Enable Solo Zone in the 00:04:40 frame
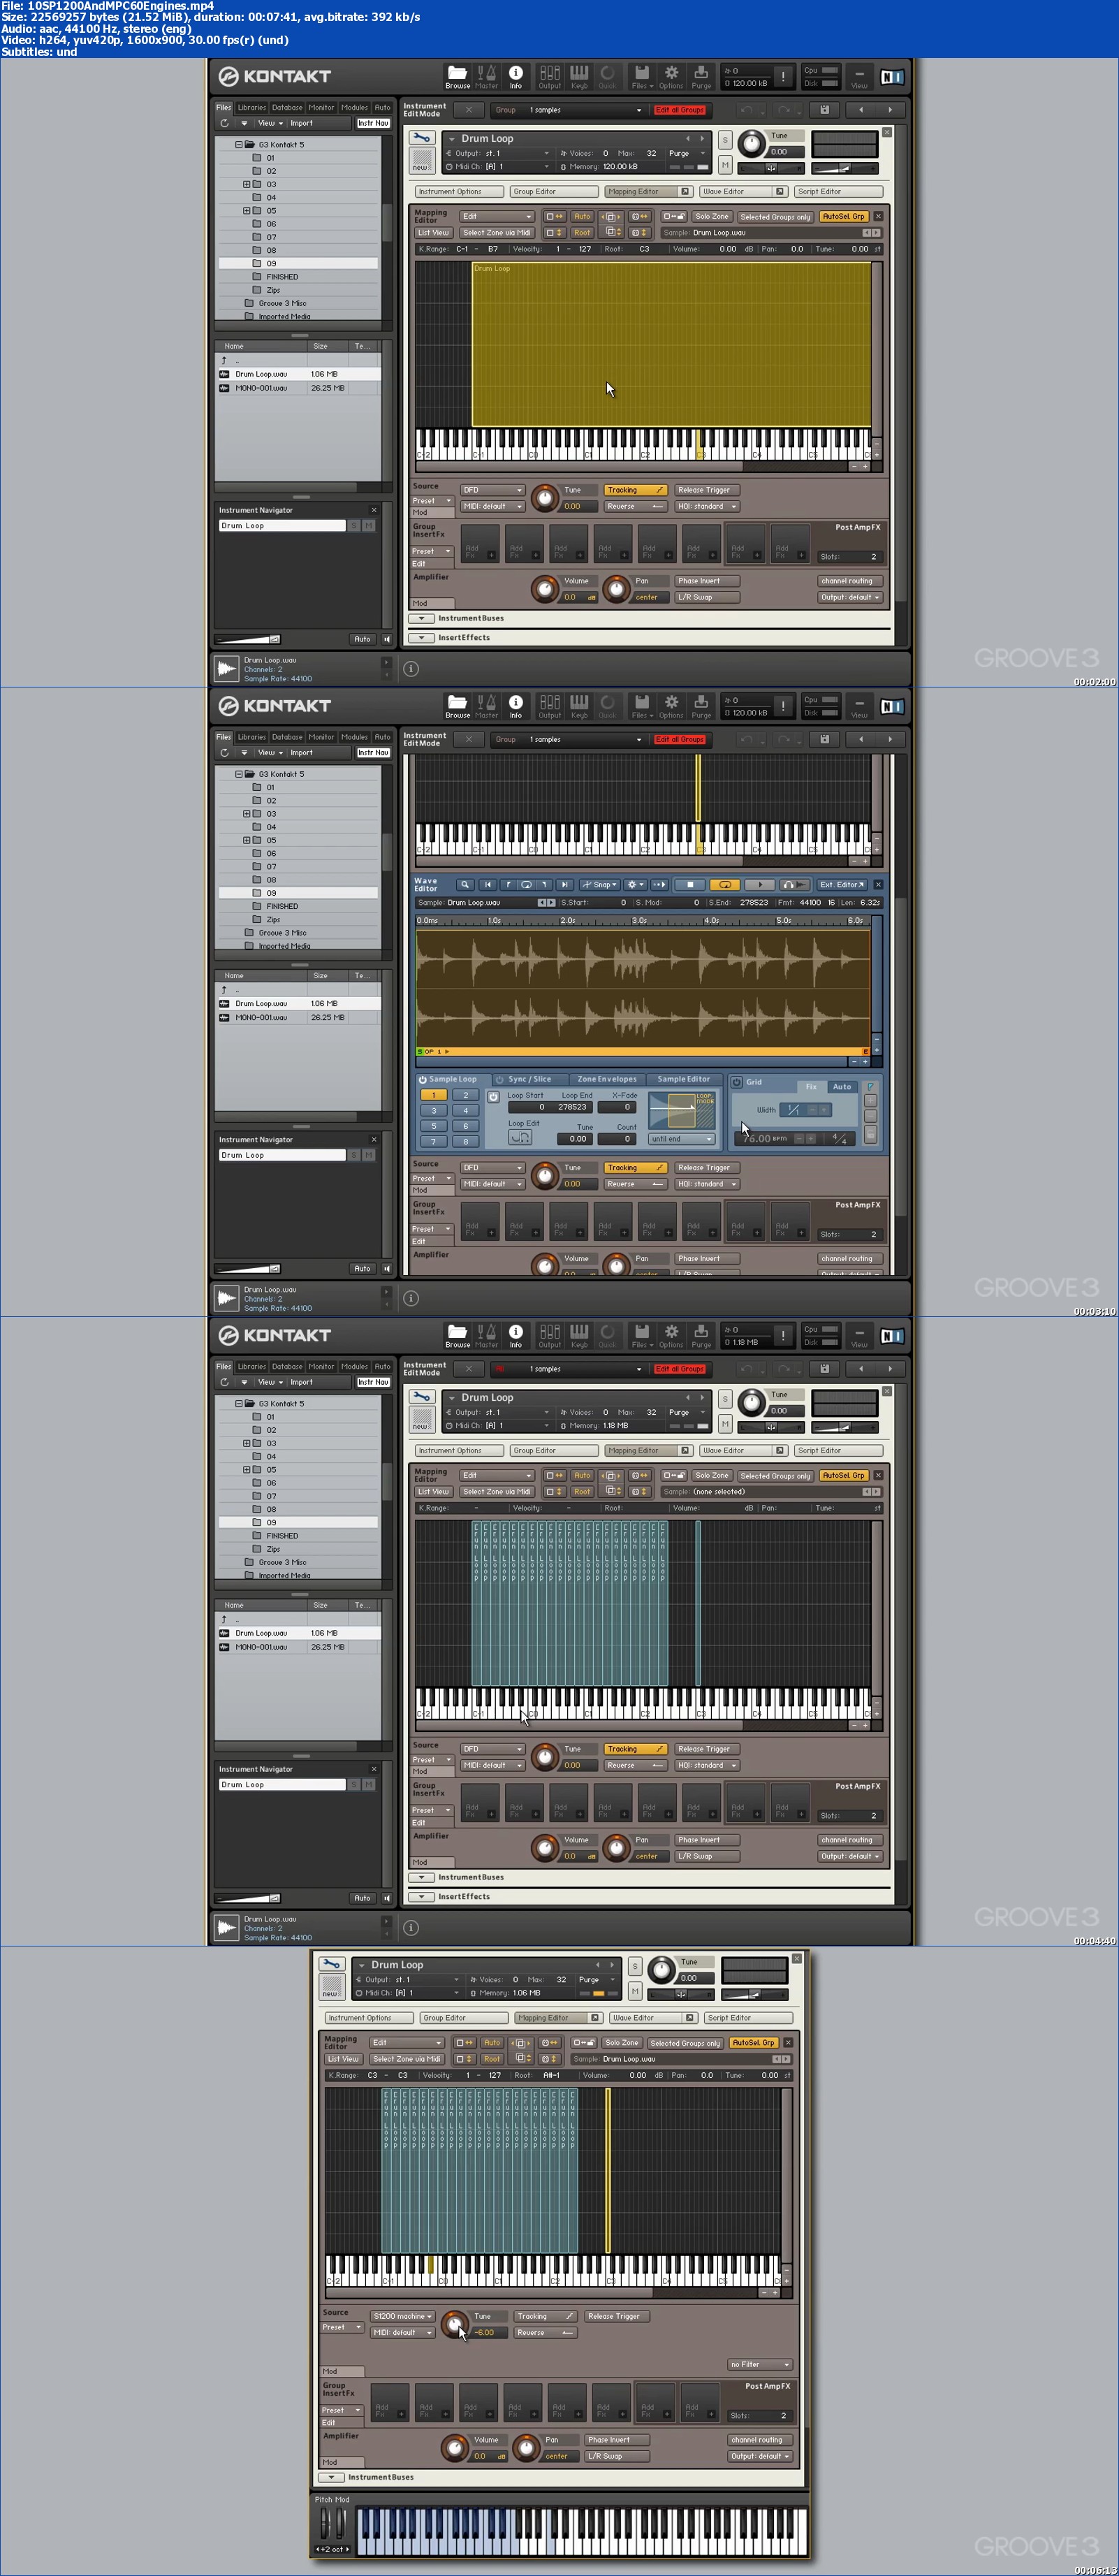 (x=712, y=1475)
